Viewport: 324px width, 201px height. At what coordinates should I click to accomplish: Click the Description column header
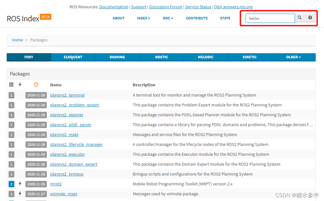pyautogui.click(x=144, y=85)
